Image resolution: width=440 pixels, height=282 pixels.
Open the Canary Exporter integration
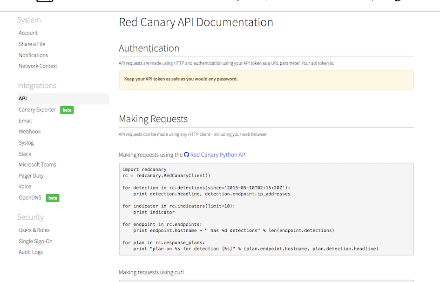[x=37, y=110]
